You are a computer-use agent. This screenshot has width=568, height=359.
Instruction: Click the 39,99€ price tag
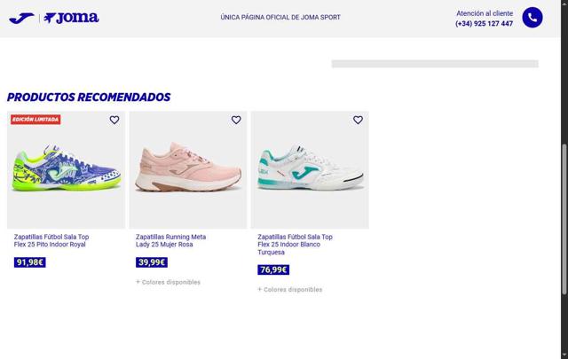pyautogui.click(x=152, y=262)
